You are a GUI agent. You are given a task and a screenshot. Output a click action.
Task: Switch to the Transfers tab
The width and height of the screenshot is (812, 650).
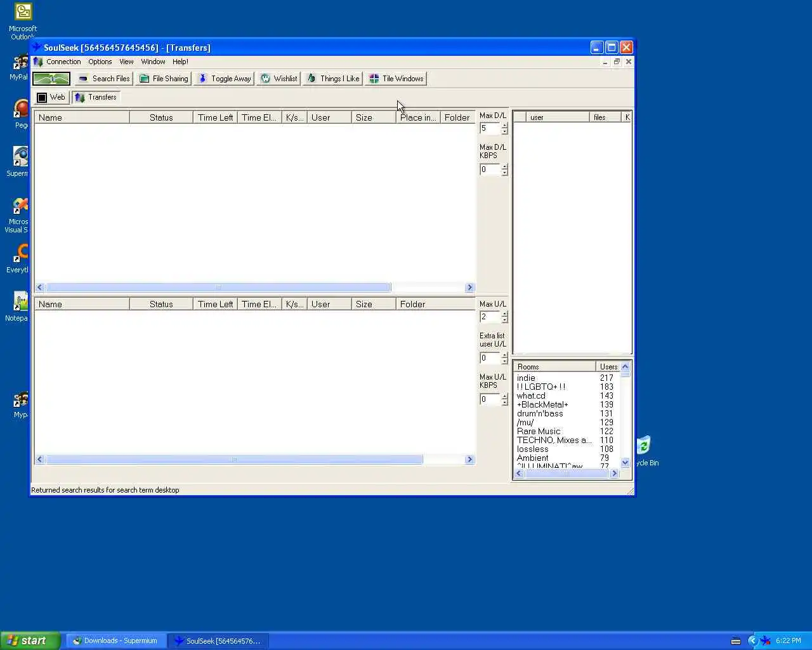click(96, 97)
